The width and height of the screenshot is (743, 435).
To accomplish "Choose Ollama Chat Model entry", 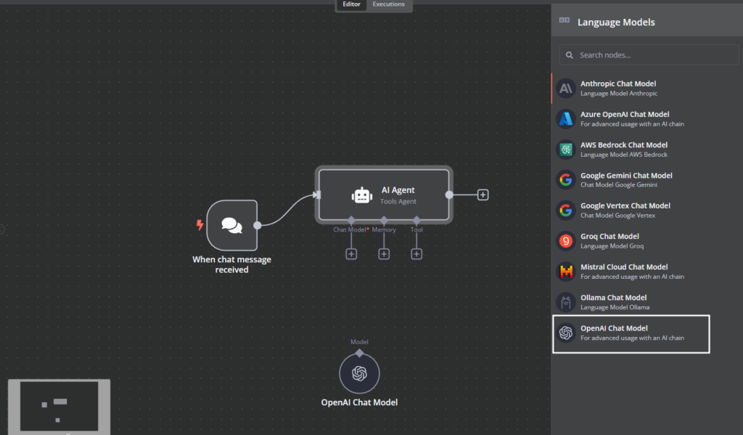I will [x=646, y=302].
